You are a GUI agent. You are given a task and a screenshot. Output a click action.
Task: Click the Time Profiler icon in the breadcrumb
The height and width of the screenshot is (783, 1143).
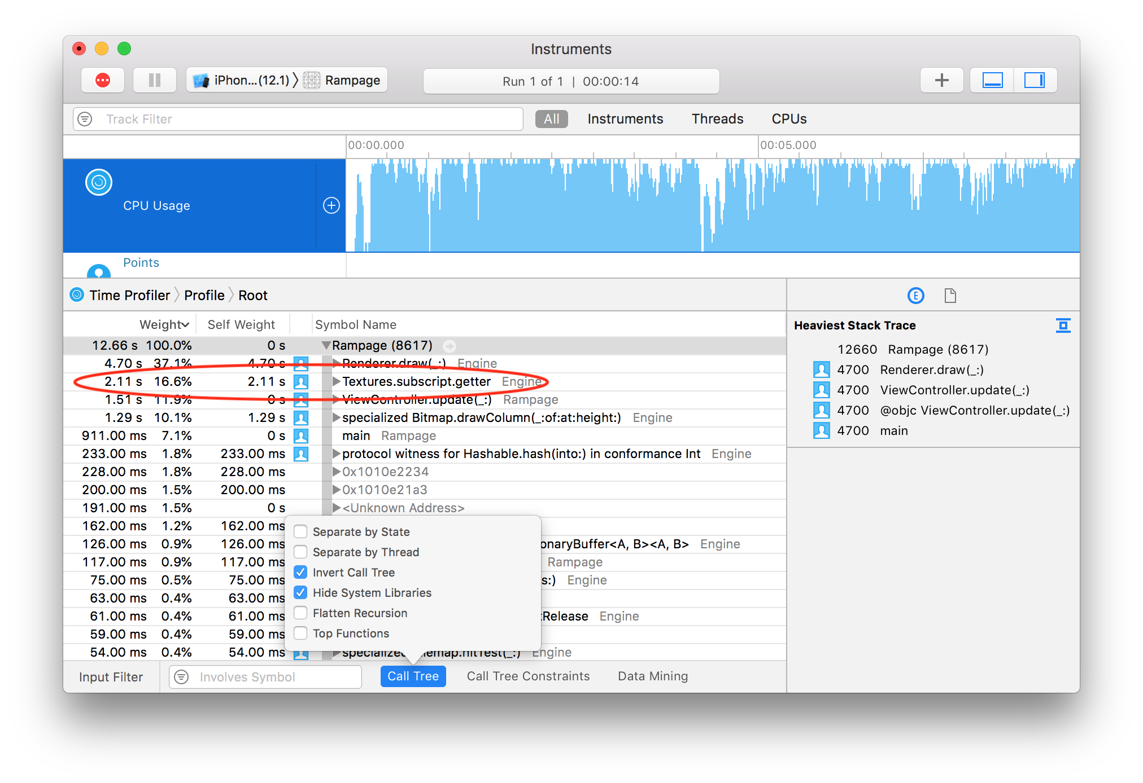tap(77, 295)
